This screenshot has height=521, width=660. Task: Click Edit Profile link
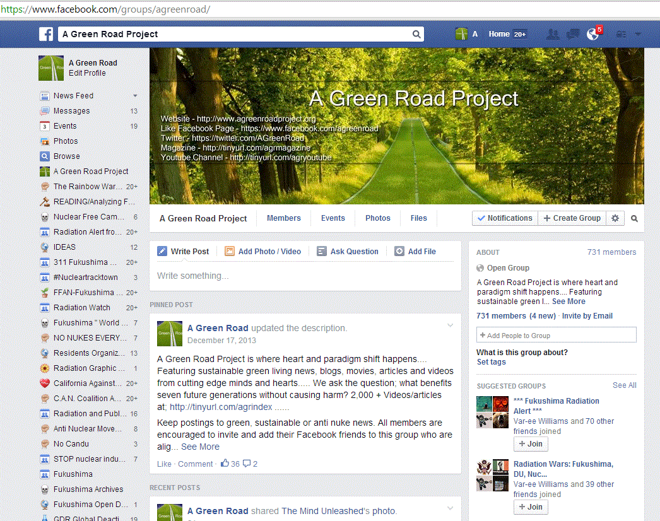point(87,73)
